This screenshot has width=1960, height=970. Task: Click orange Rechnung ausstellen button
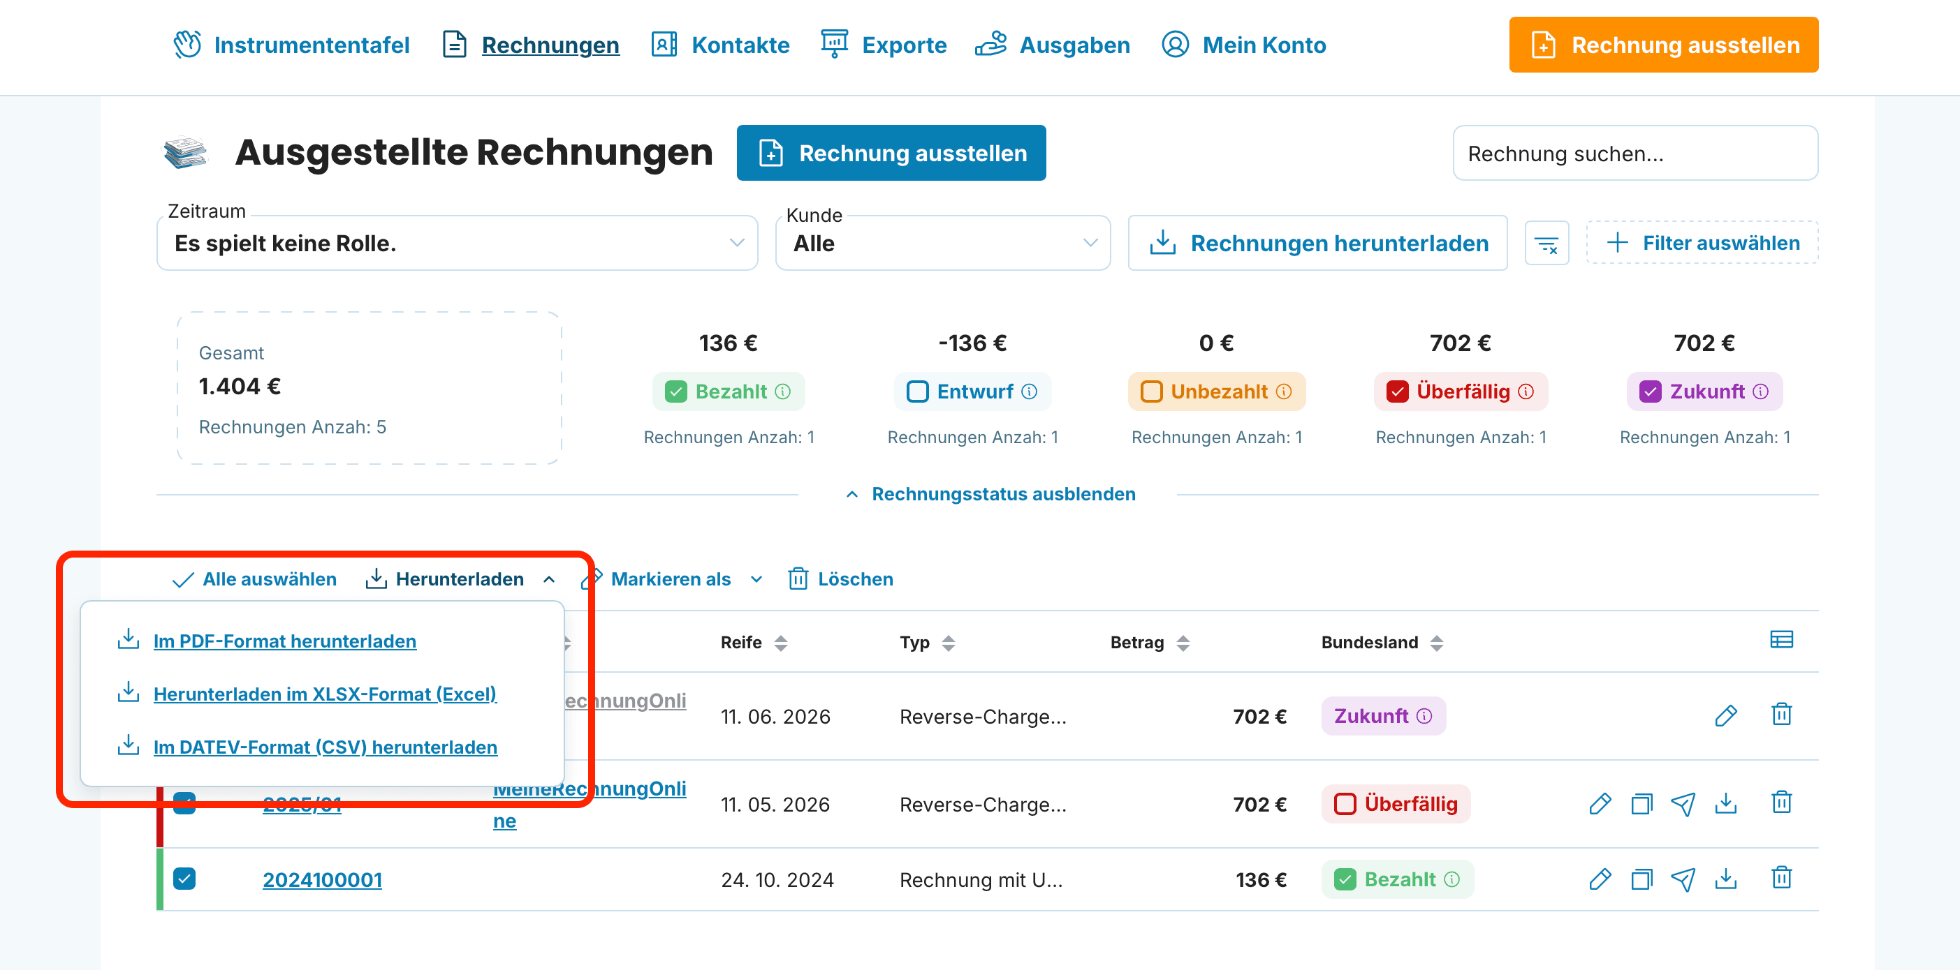[x=1663, y=45]
